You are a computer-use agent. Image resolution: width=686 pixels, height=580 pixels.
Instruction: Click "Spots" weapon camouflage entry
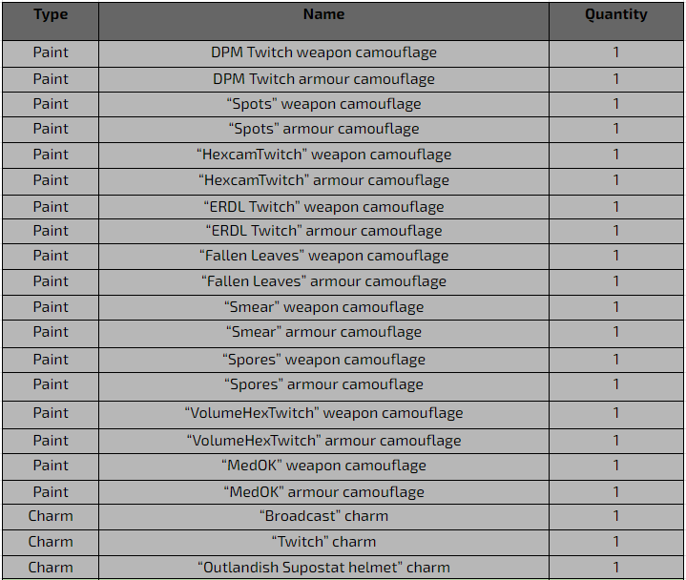(323, 104)
